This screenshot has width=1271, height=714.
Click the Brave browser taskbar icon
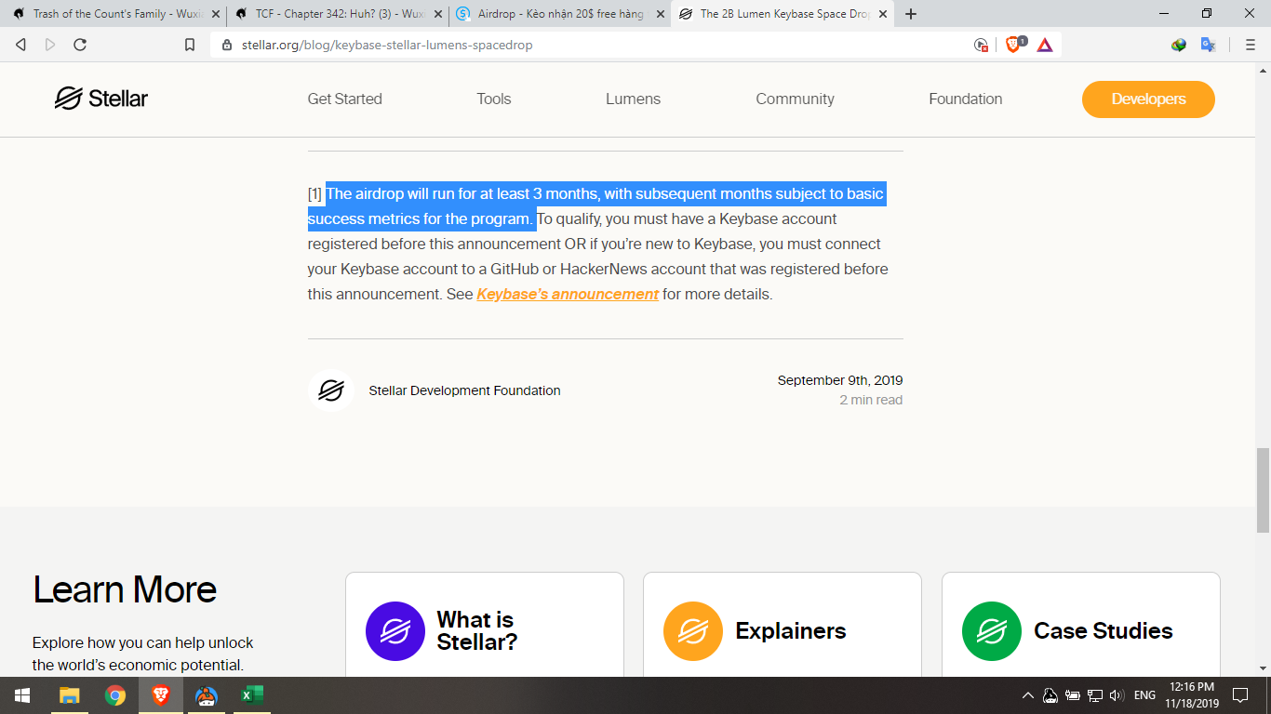(x=161, y=695)
